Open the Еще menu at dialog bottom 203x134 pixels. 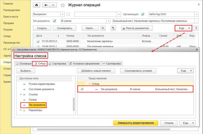pyautogui.click(x=187, y=123)
